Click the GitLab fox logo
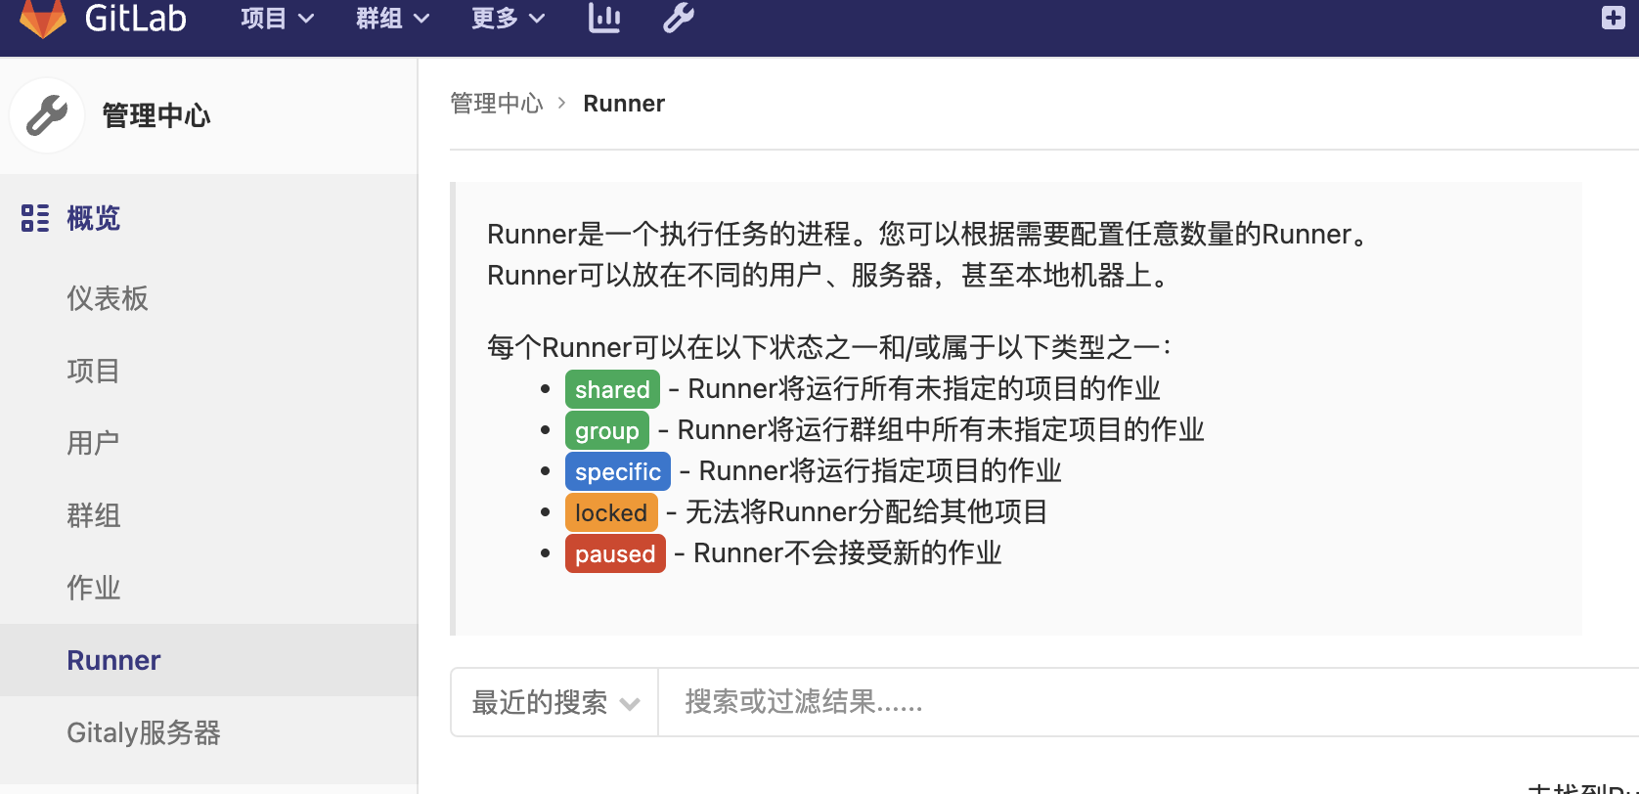 point(42,18)
